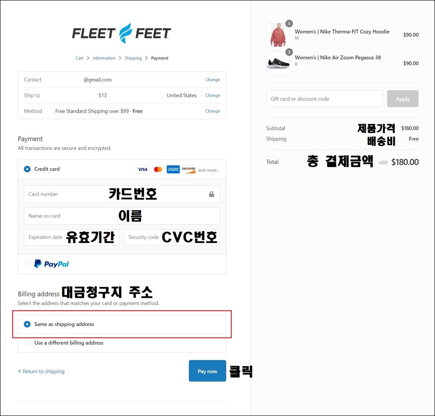Screen dimensions: 435x416
Task: Select the Credit card radio button
Action: point(27,169)
